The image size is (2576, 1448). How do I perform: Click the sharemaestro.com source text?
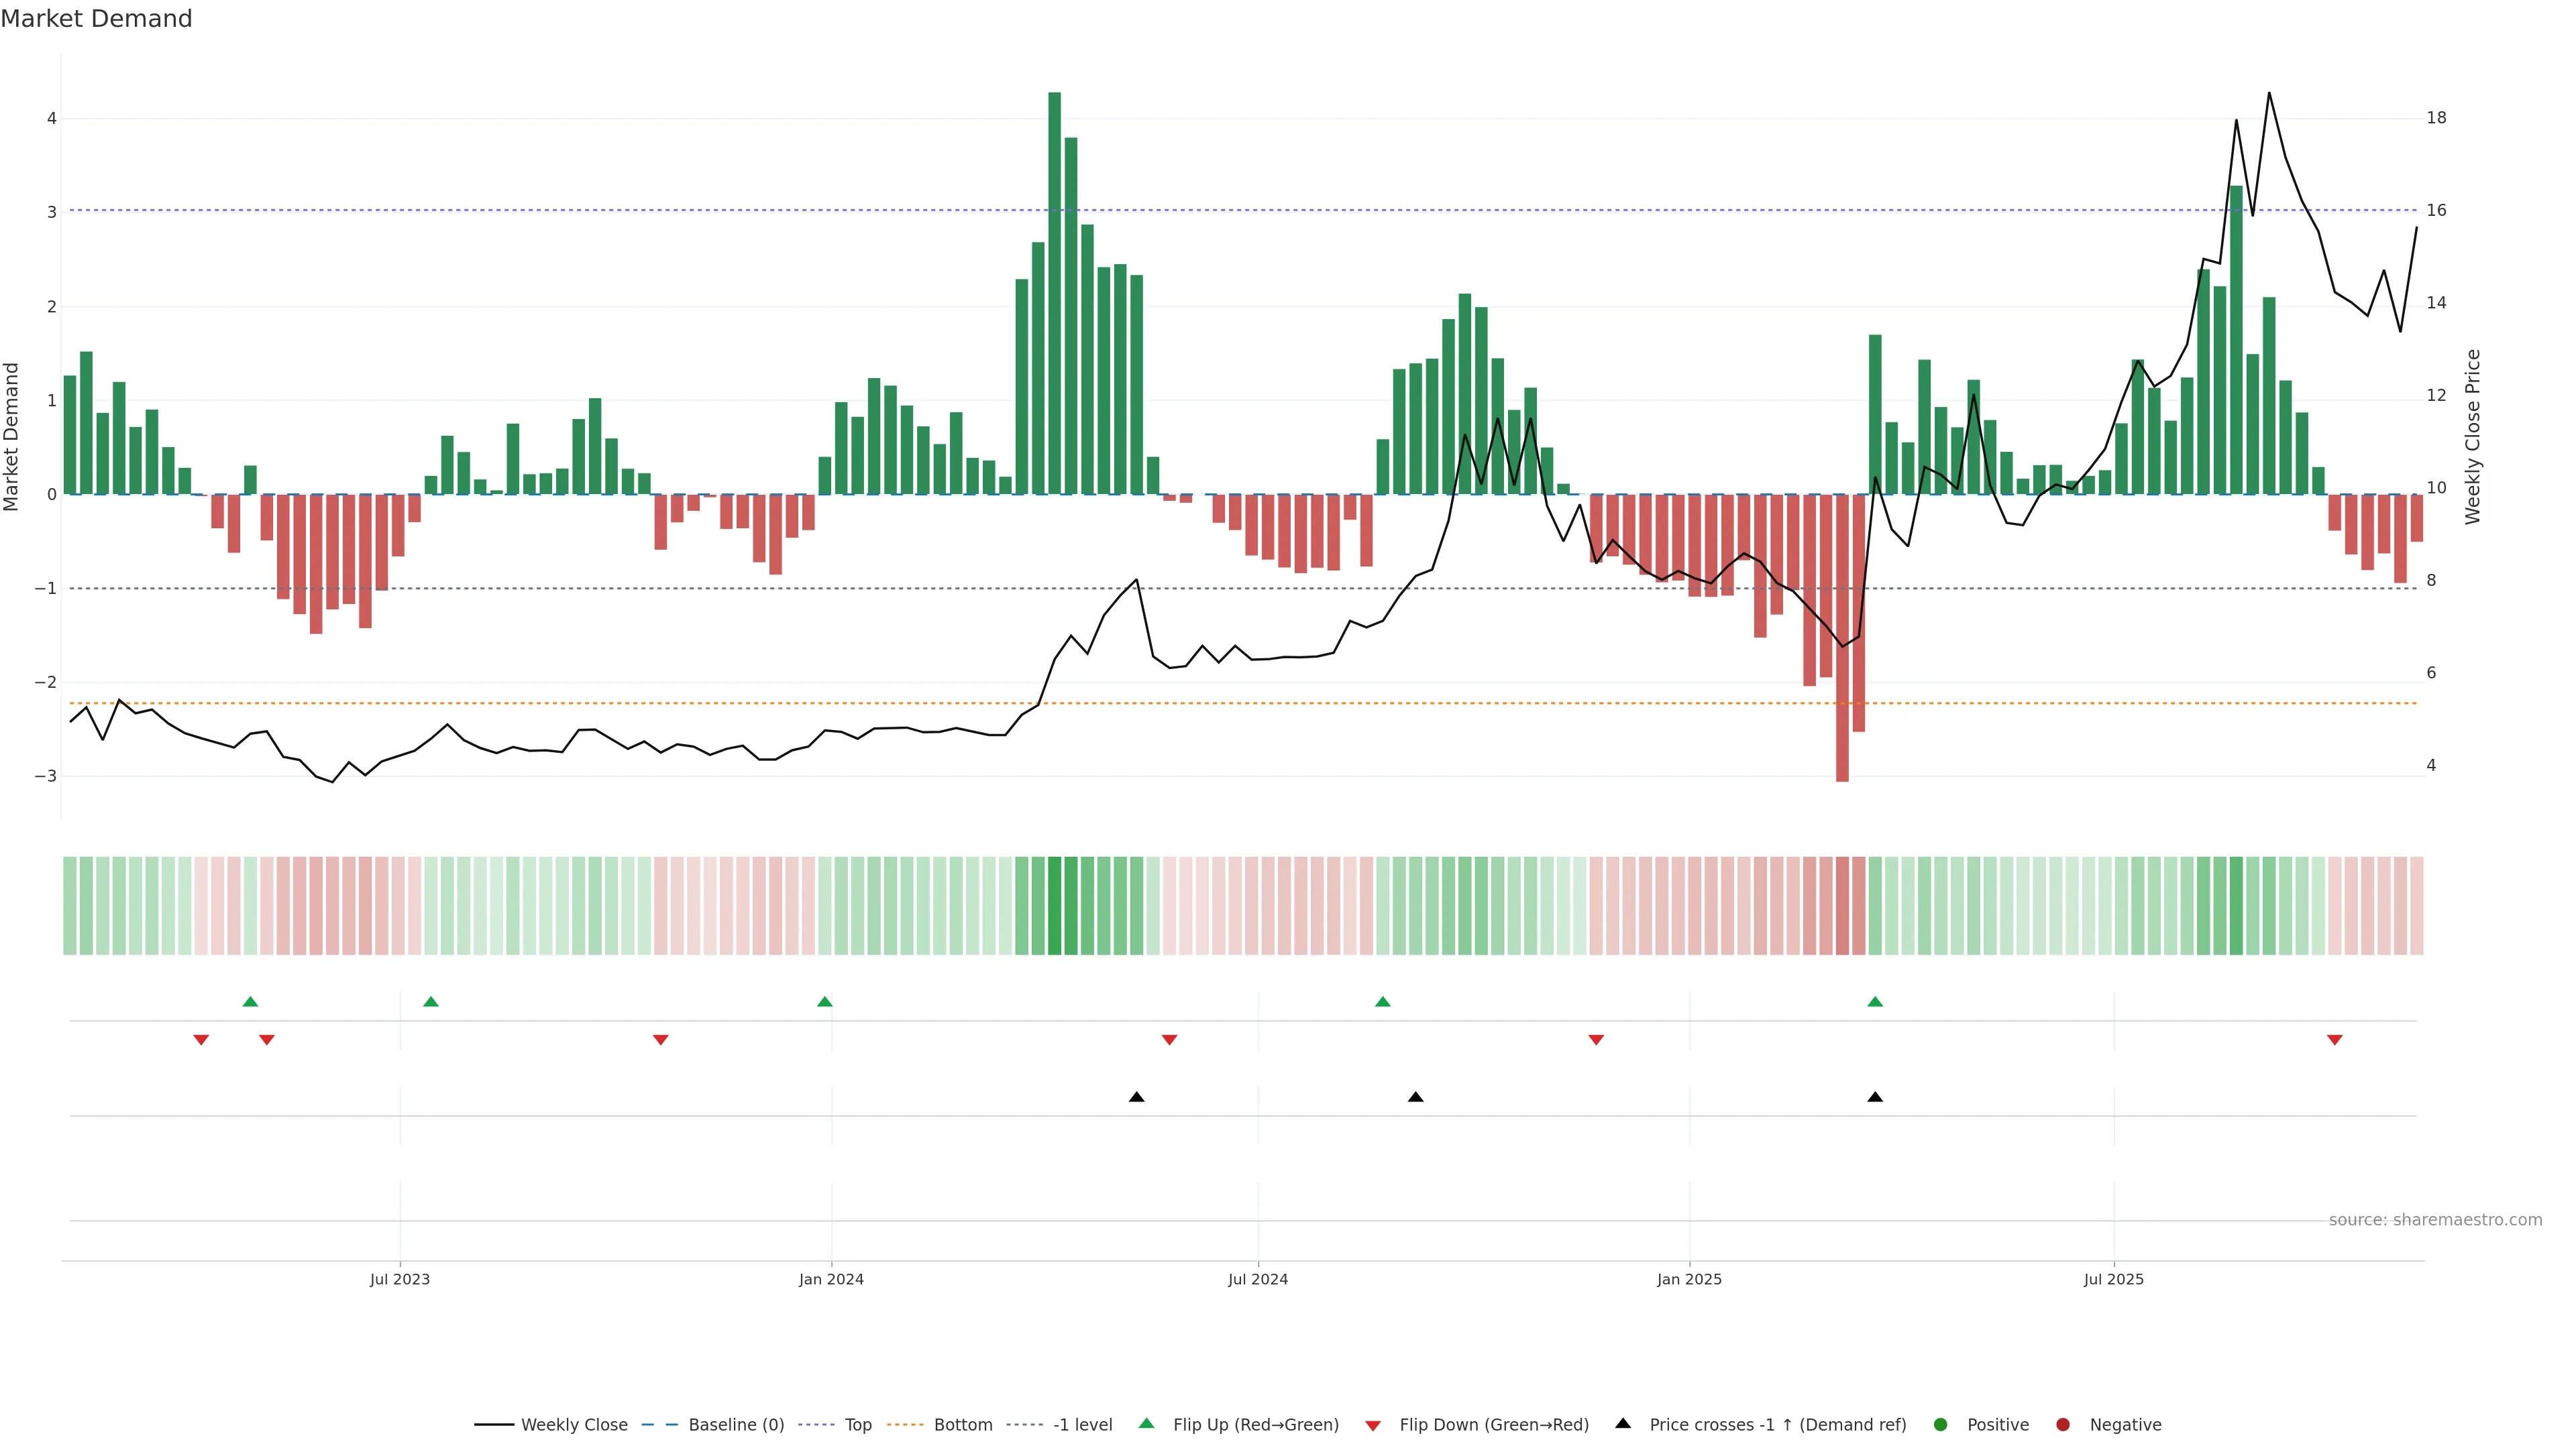pos(2435,1219)
